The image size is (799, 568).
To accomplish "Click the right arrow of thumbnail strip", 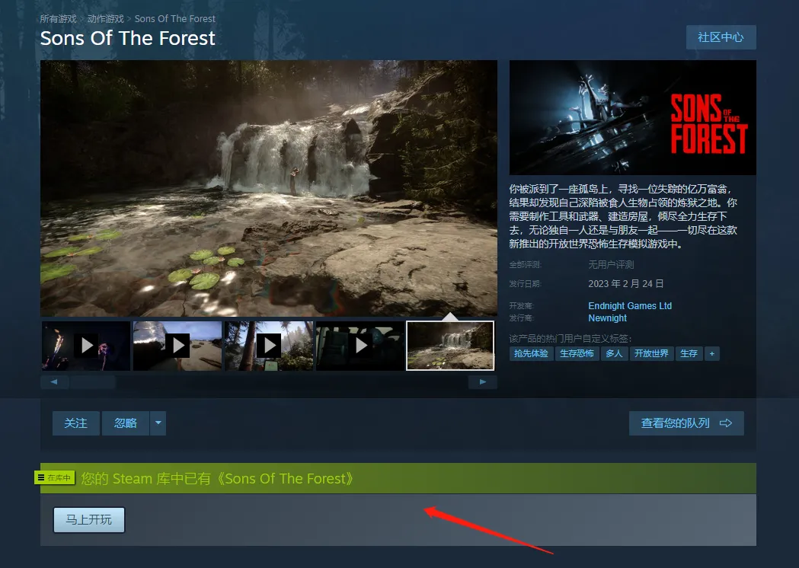I will point(483,382).
